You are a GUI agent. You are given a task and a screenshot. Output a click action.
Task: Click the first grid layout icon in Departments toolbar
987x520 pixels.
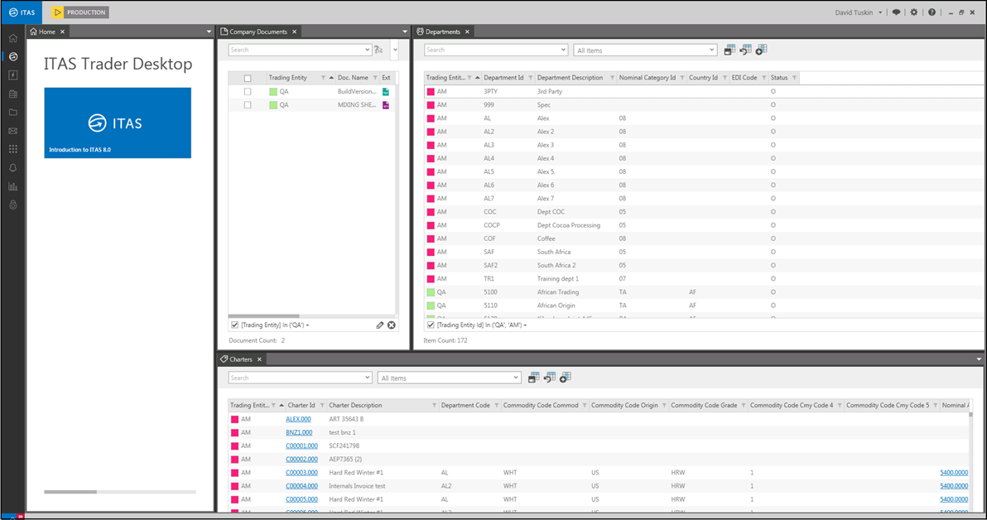tap(729, 50)
